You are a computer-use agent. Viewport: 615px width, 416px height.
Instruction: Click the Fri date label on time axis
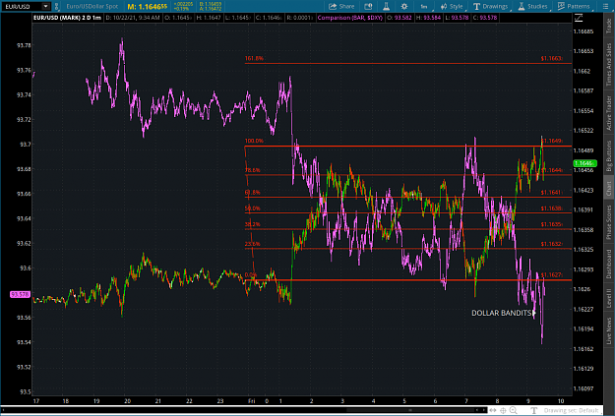point(252,401)
